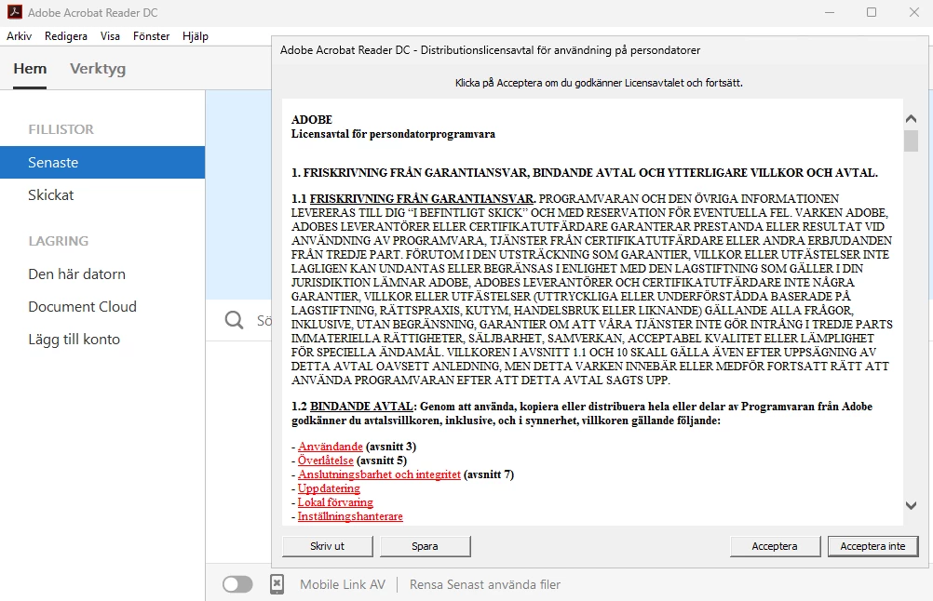The height and width of the screenshot is (601, 933).
Task: Click the search magnifier icon
Action: click(x=235, y=320)
